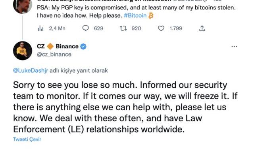
Task: Retweet Luke Dashjr's PSA tweet
Action: [123, 28]
